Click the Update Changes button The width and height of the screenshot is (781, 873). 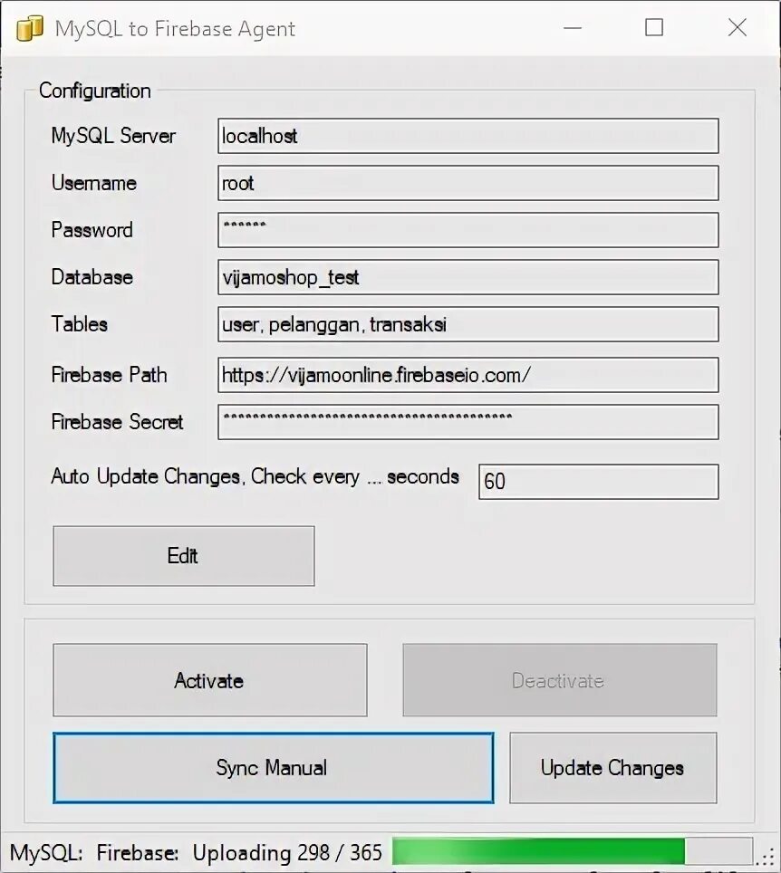(612, 768)
